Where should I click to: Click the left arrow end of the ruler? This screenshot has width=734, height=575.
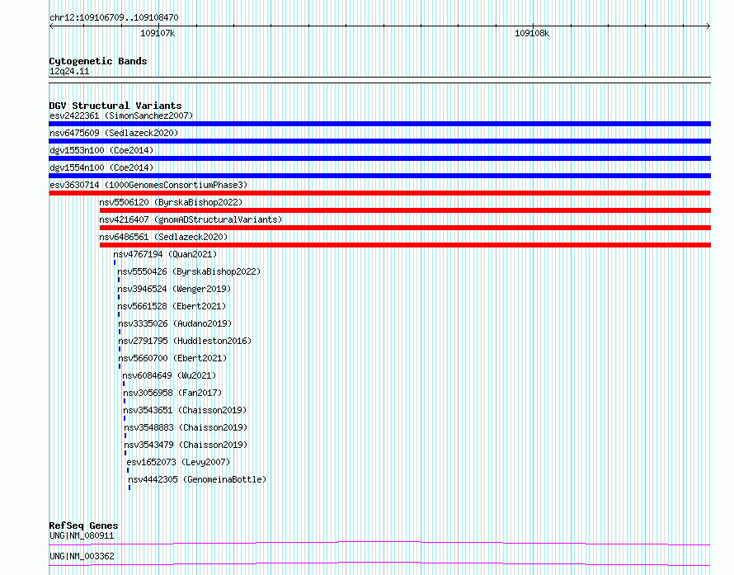click(51, 26)
